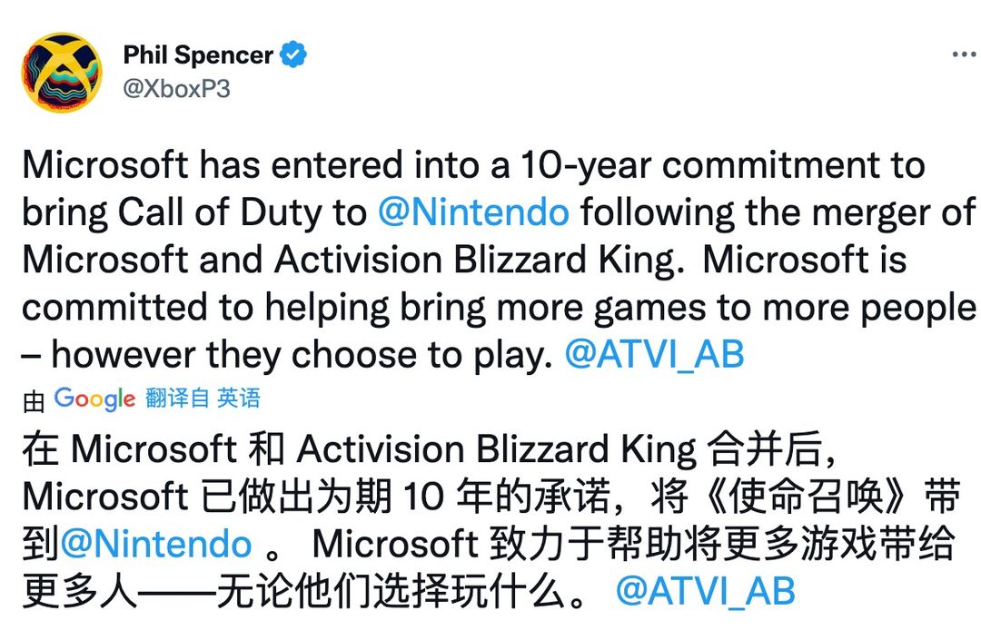Open @Nintendo mention in English tweet
The height and width of the screenshot is (640, 981).
click(473, 212)
